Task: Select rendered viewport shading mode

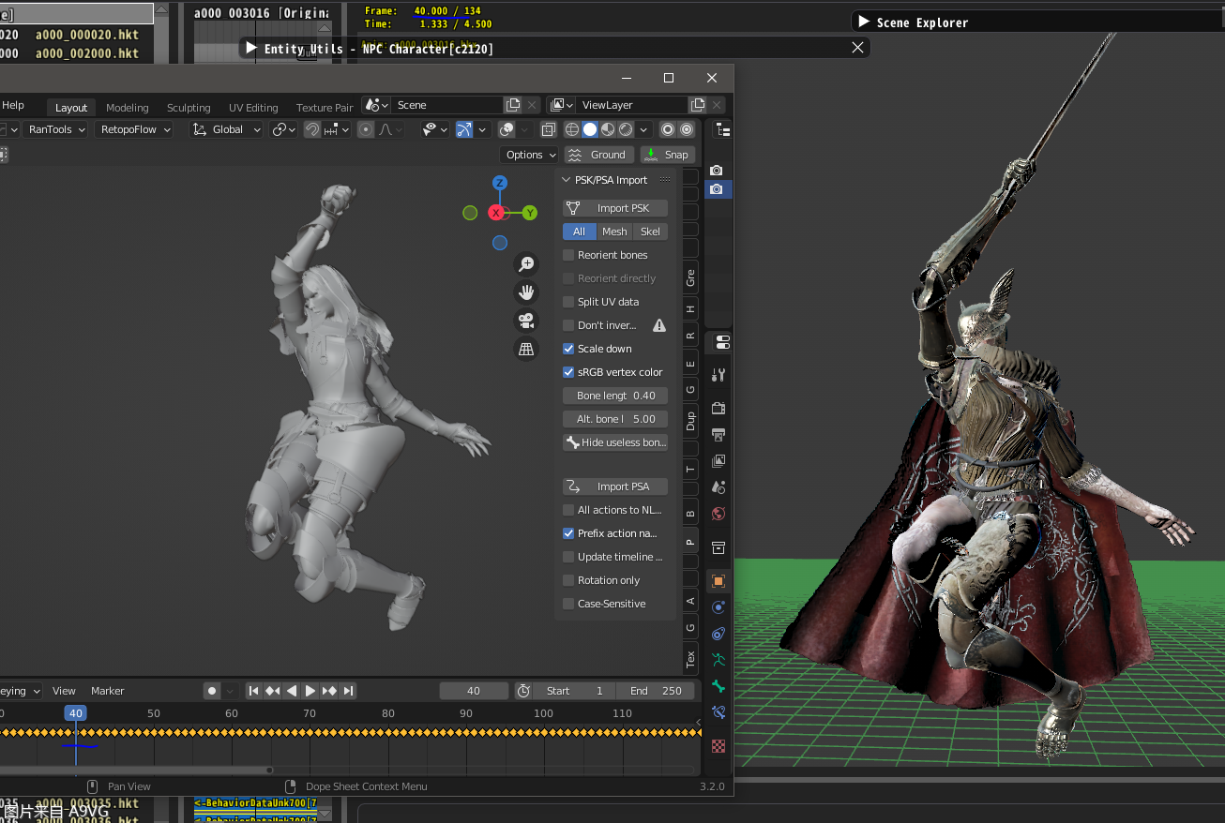Action: (x=626, y=129)
